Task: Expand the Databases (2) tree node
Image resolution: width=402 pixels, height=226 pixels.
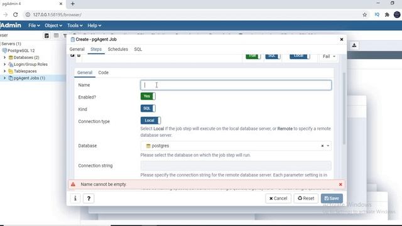Action: click(x=4, y=58)
